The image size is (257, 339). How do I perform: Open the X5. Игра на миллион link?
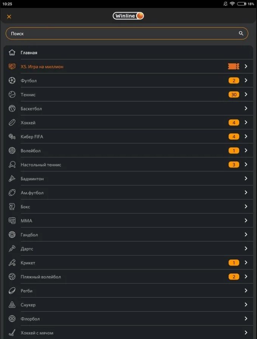tap(42, 67)
